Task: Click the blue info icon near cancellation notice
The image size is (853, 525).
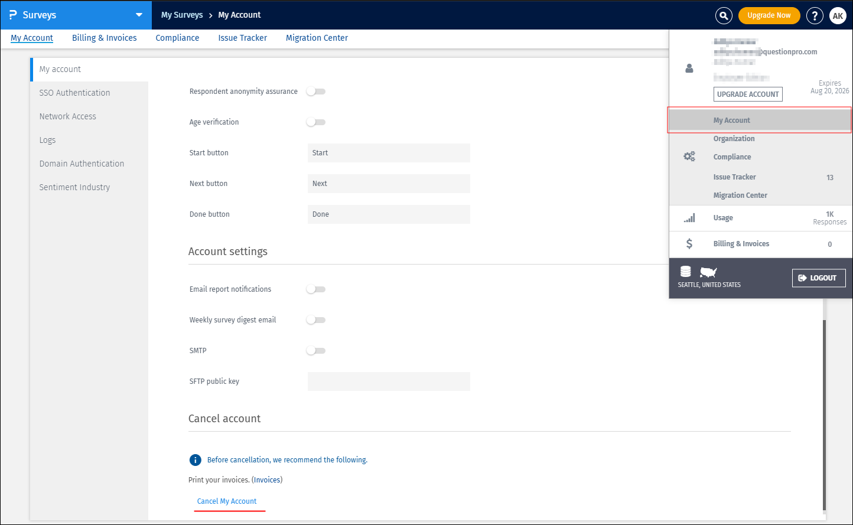Action: [195, 459]
